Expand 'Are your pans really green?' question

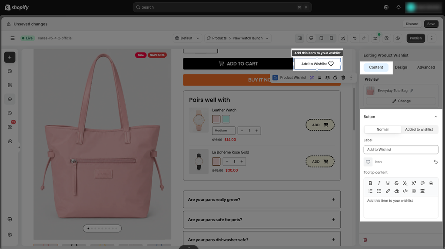point(261,200)
